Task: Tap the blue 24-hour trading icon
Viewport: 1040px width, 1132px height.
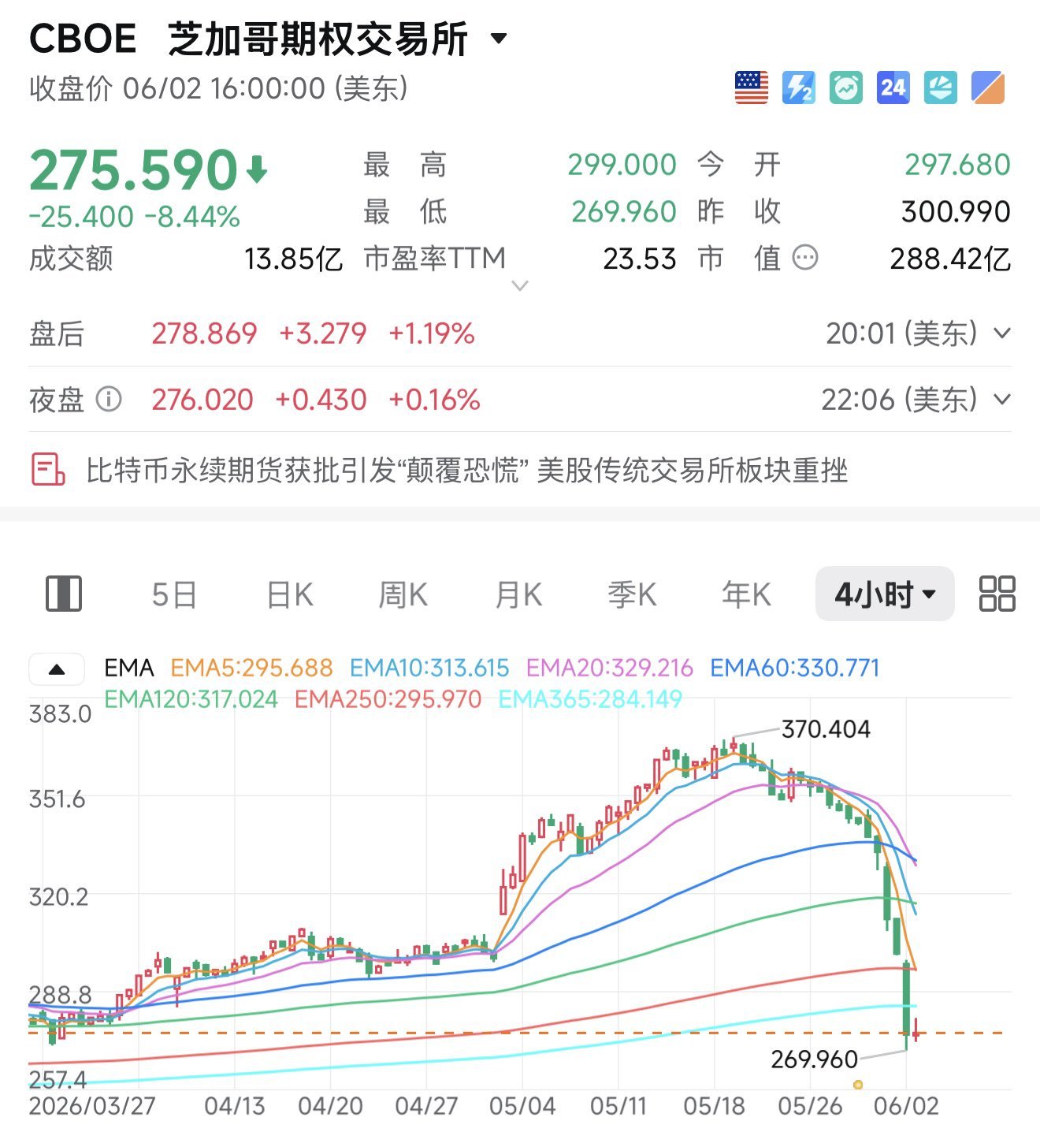Action: 893,88
